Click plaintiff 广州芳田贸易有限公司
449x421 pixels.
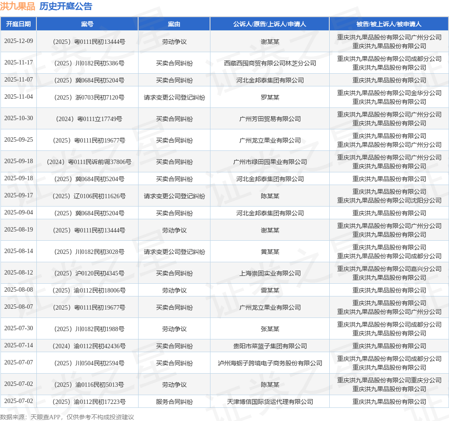[270, 119]
